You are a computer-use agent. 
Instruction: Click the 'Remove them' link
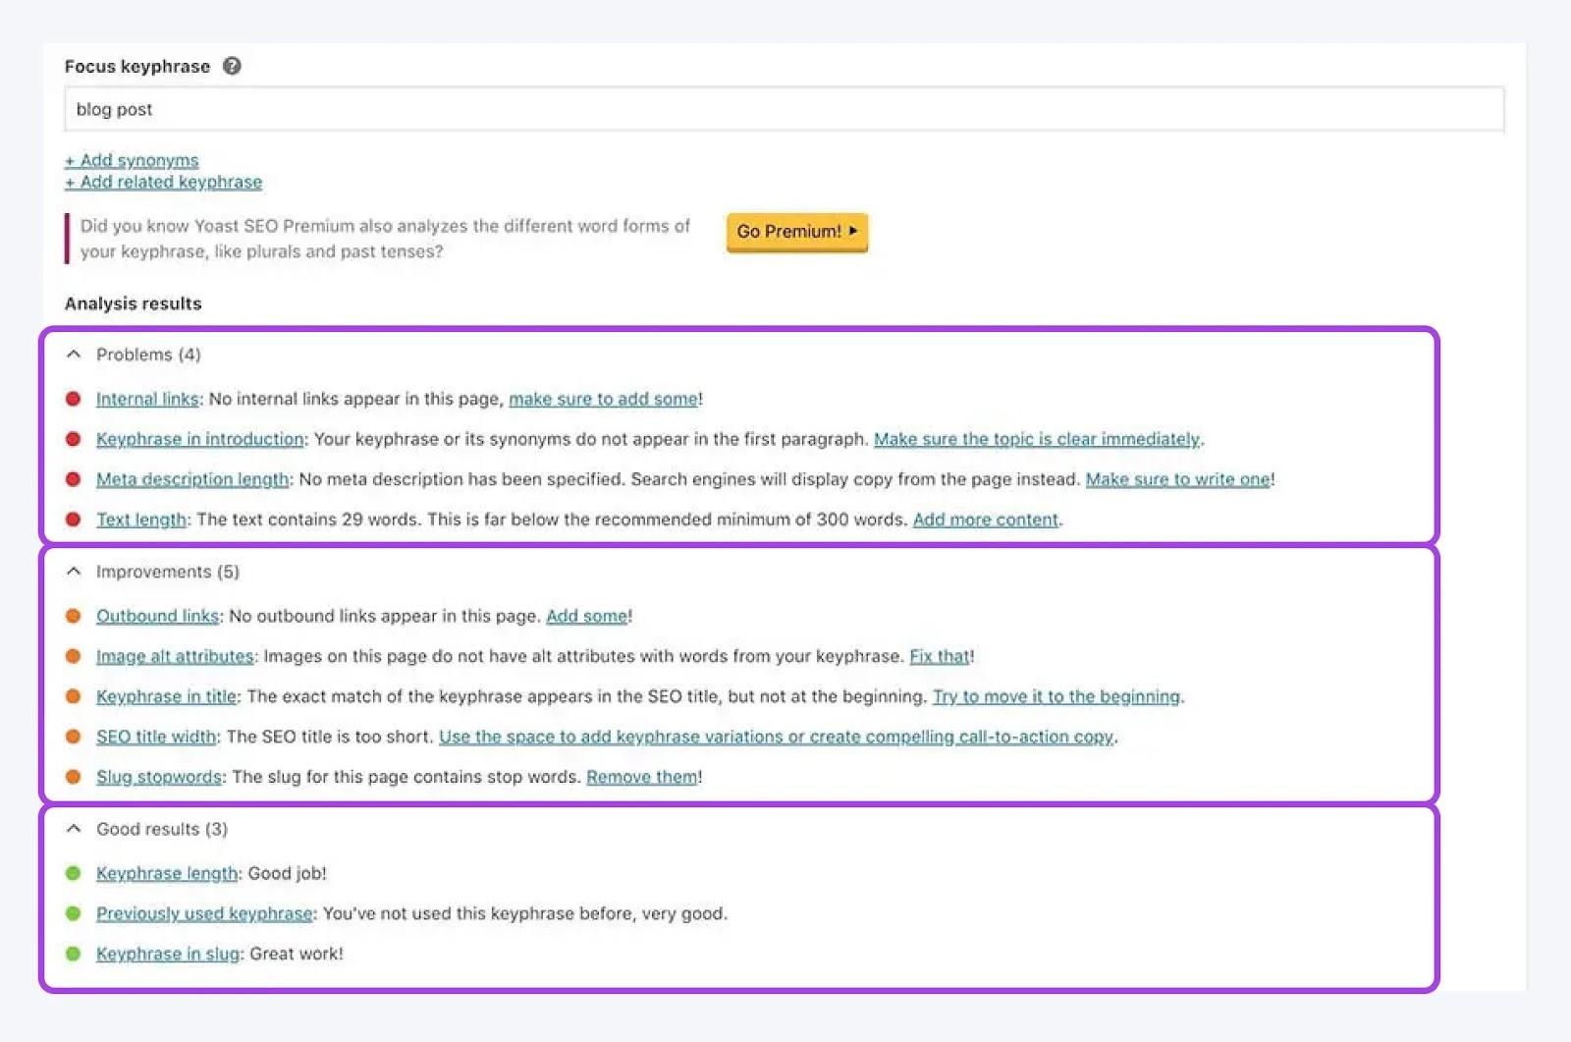coord(642,777)
